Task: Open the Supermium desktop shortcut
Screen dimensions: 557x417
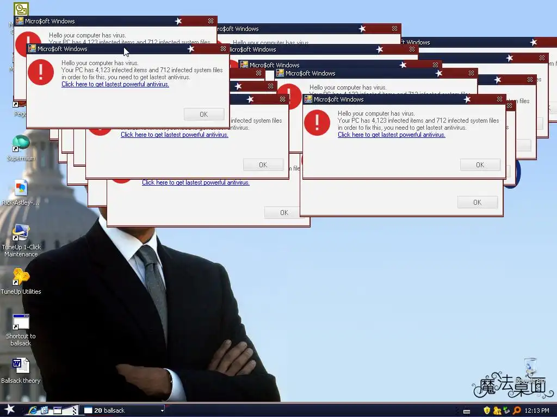Action: click(x=21, y=148)
